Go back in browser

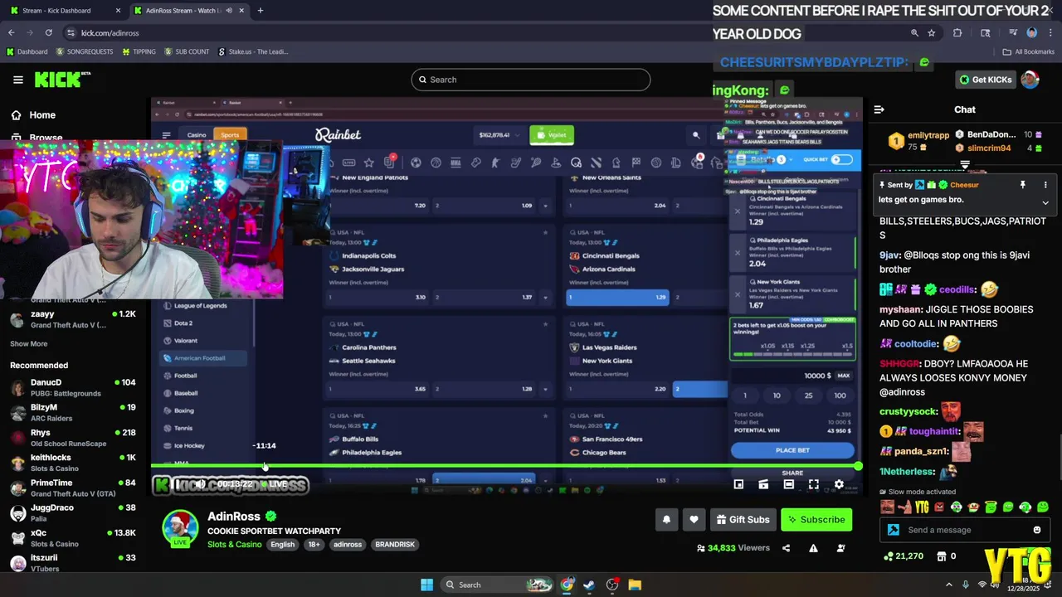[x=12, y=32]
